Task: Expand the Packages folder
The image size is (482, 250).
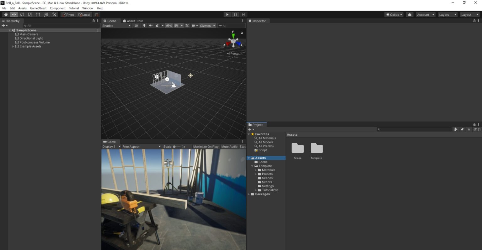Action: (249, 194)
